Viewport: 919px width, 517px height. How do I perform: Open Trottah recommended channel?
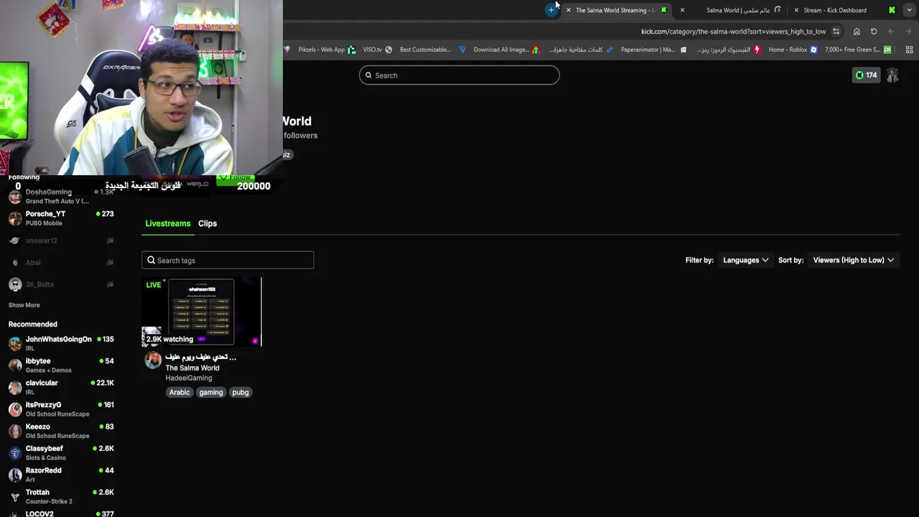tap(61, 496)
